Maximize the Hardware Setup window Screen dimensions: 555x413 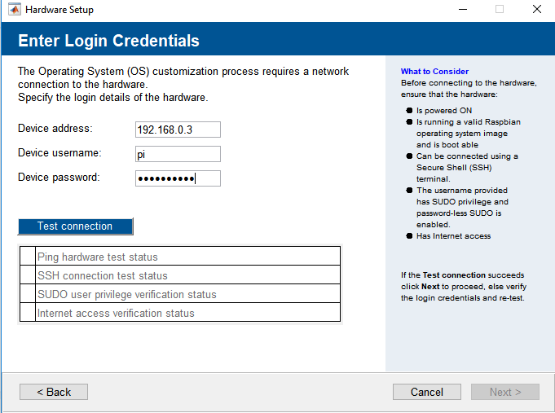pos(500,10)
